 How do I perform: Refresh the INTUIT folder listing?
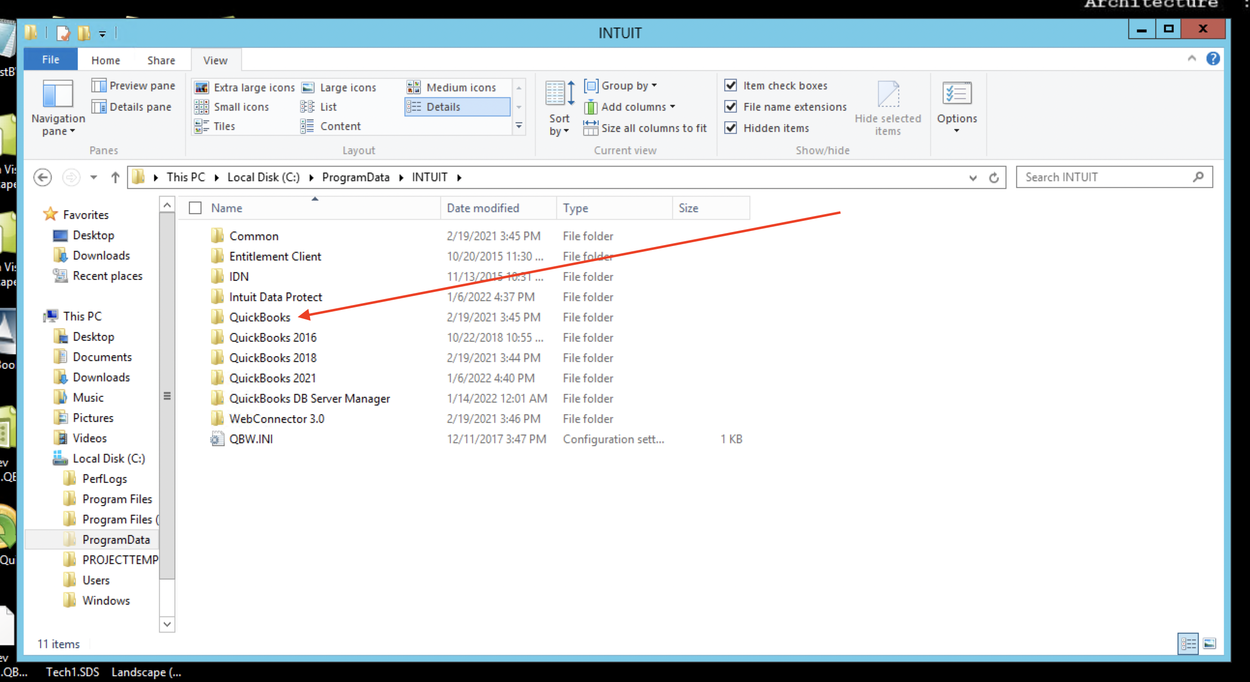click(994, 178)
